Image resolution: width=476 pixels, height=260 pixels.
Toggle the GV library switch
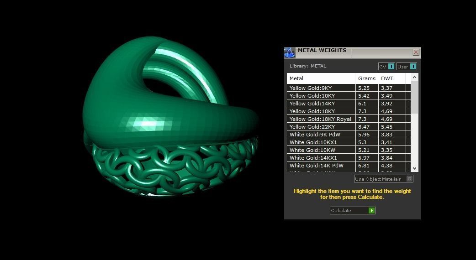pos(386,66)
